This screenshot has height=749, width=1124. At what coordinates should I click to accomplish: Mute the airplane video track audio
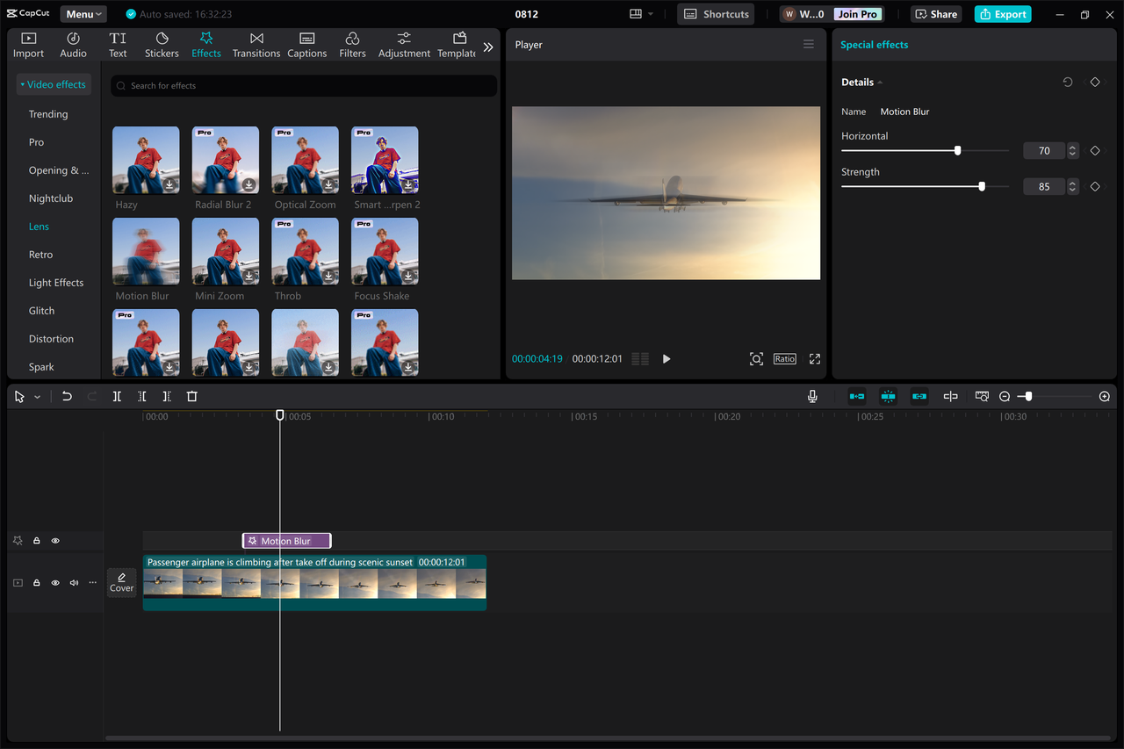click(x=74, y=582)
